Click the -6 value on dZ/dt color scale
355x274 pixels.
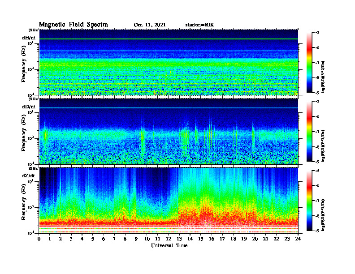point(317,185)
